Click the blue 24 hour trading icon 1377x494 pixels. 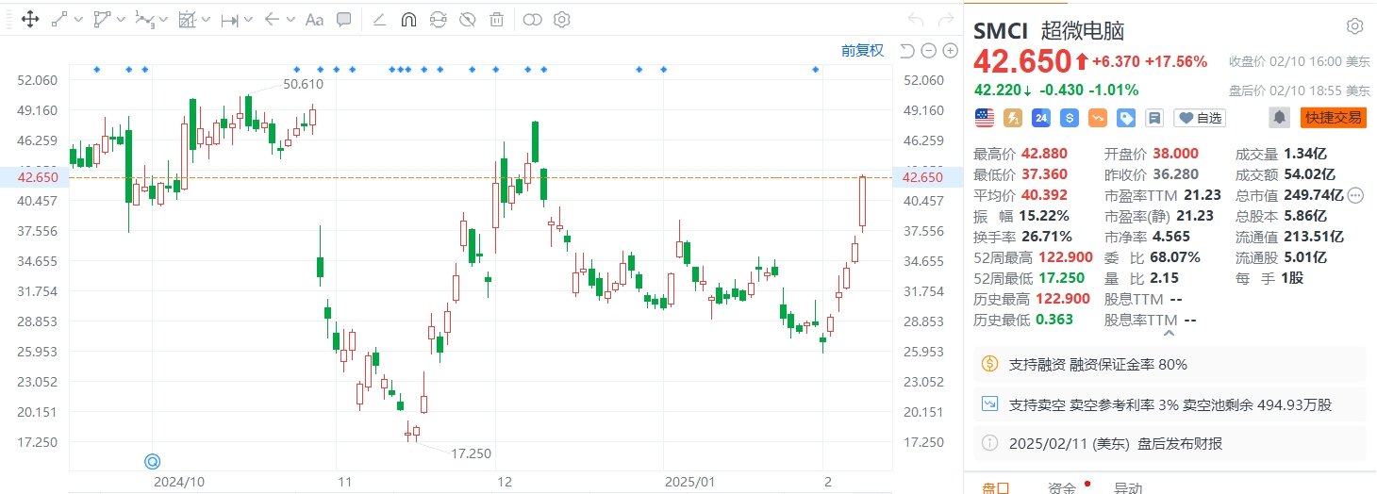(x=1041, y=118)
